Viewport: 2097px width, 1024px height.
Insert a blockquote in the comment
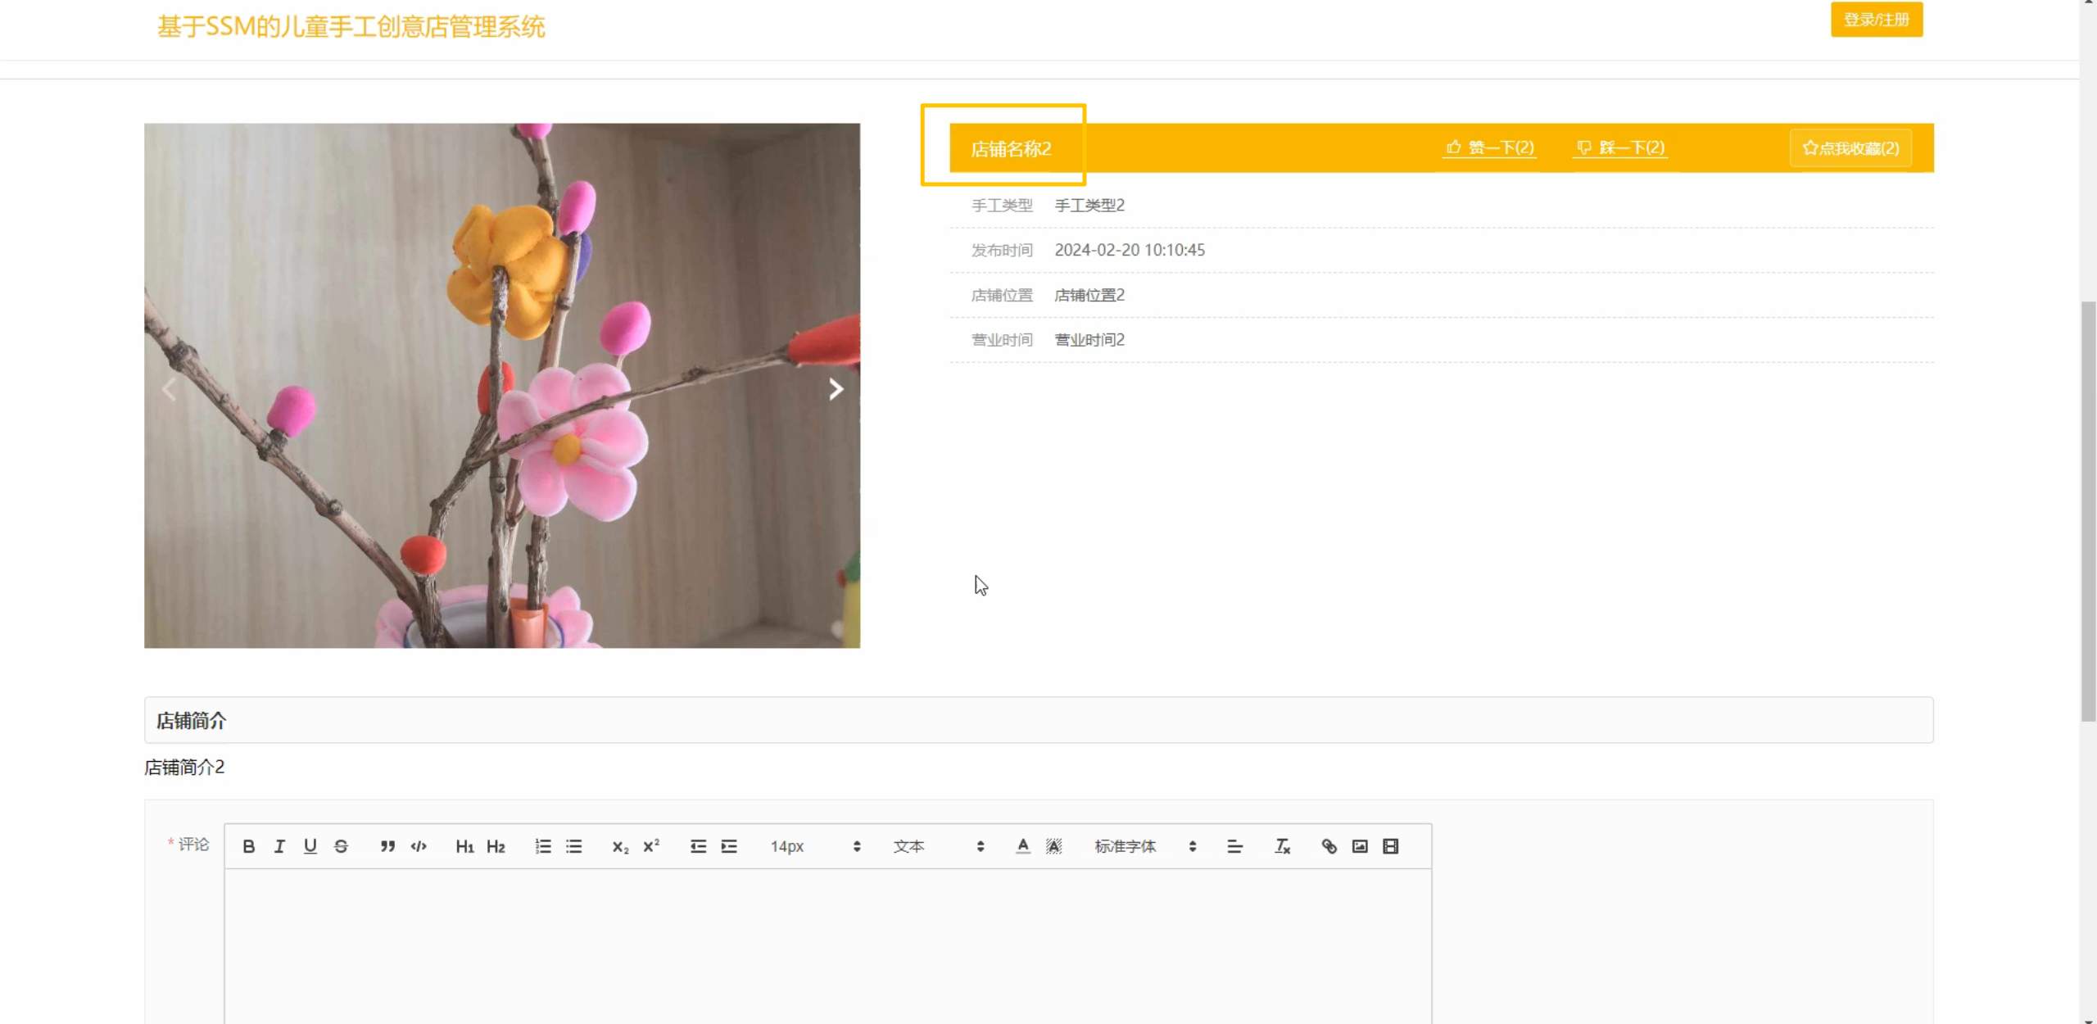387,846
